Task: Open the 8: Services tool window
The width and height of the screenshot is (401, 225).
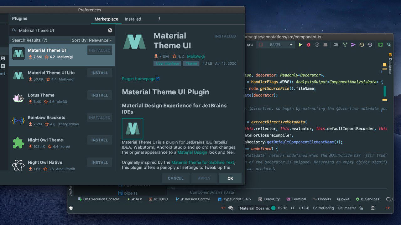Action: [367, 199]
